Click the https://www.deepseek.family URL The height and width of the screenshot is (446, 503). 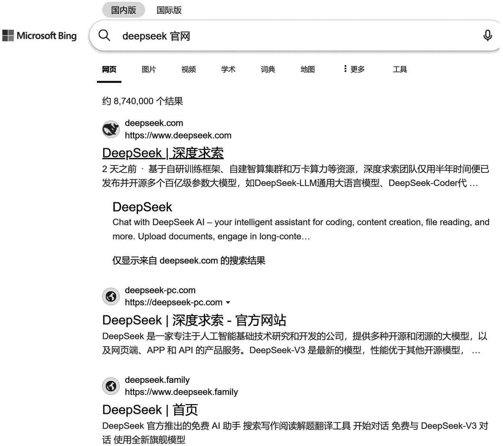point(181,392)
